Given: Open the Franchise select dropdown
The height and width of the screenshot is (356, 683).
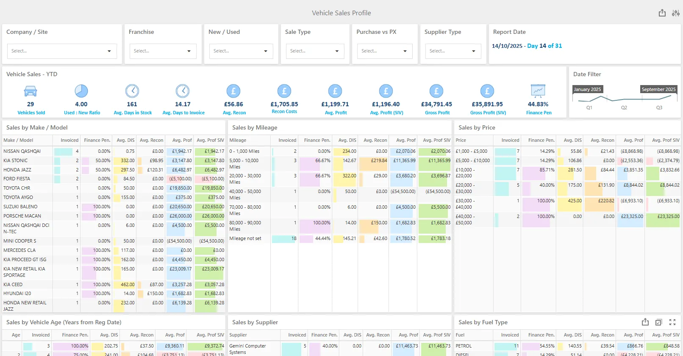Looking at the screenshot, I should (163, 51).
